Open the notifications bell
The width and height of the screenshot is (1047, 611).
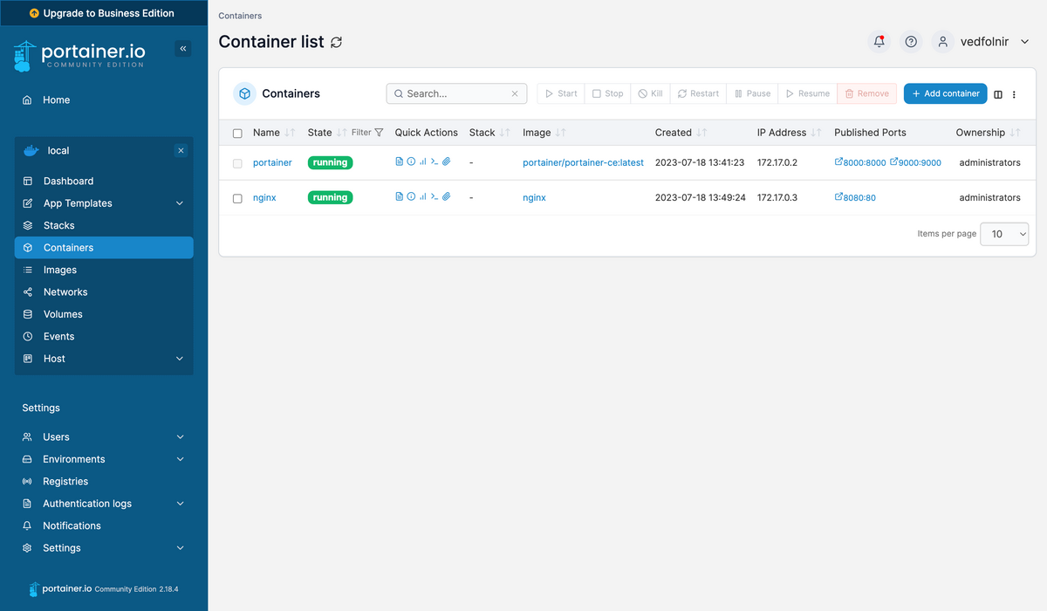pos(879,42)
